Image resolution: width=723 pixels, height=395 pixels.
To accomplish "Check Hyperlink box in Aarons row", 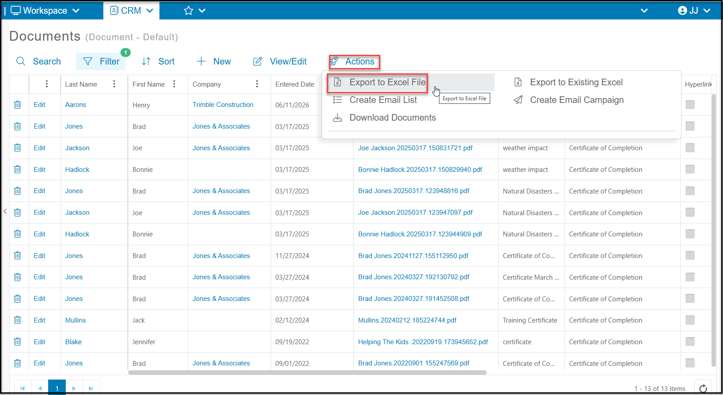I will pyautogui.click(x=690, y=105).
